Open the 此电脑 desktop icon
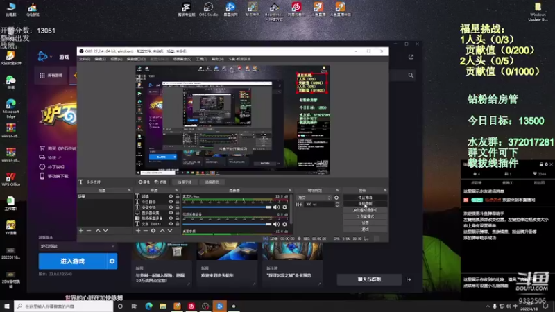Screen dimensions: 555x312 pyautogui.click(x=10, y=9)
